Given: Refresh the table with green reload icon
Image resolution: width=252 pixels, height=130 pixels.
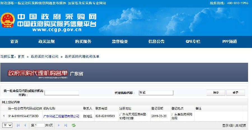Looking at the screenshot, I should [x=74, y=125].
